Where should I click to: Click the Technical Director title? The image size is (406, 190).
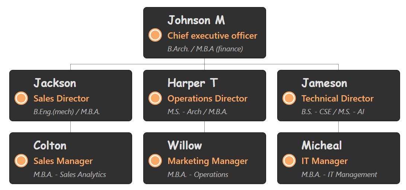[337, 99]
